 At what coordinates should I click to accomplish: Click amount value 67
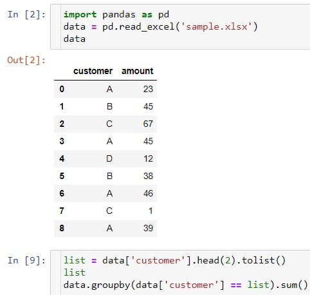coord(148,124)
